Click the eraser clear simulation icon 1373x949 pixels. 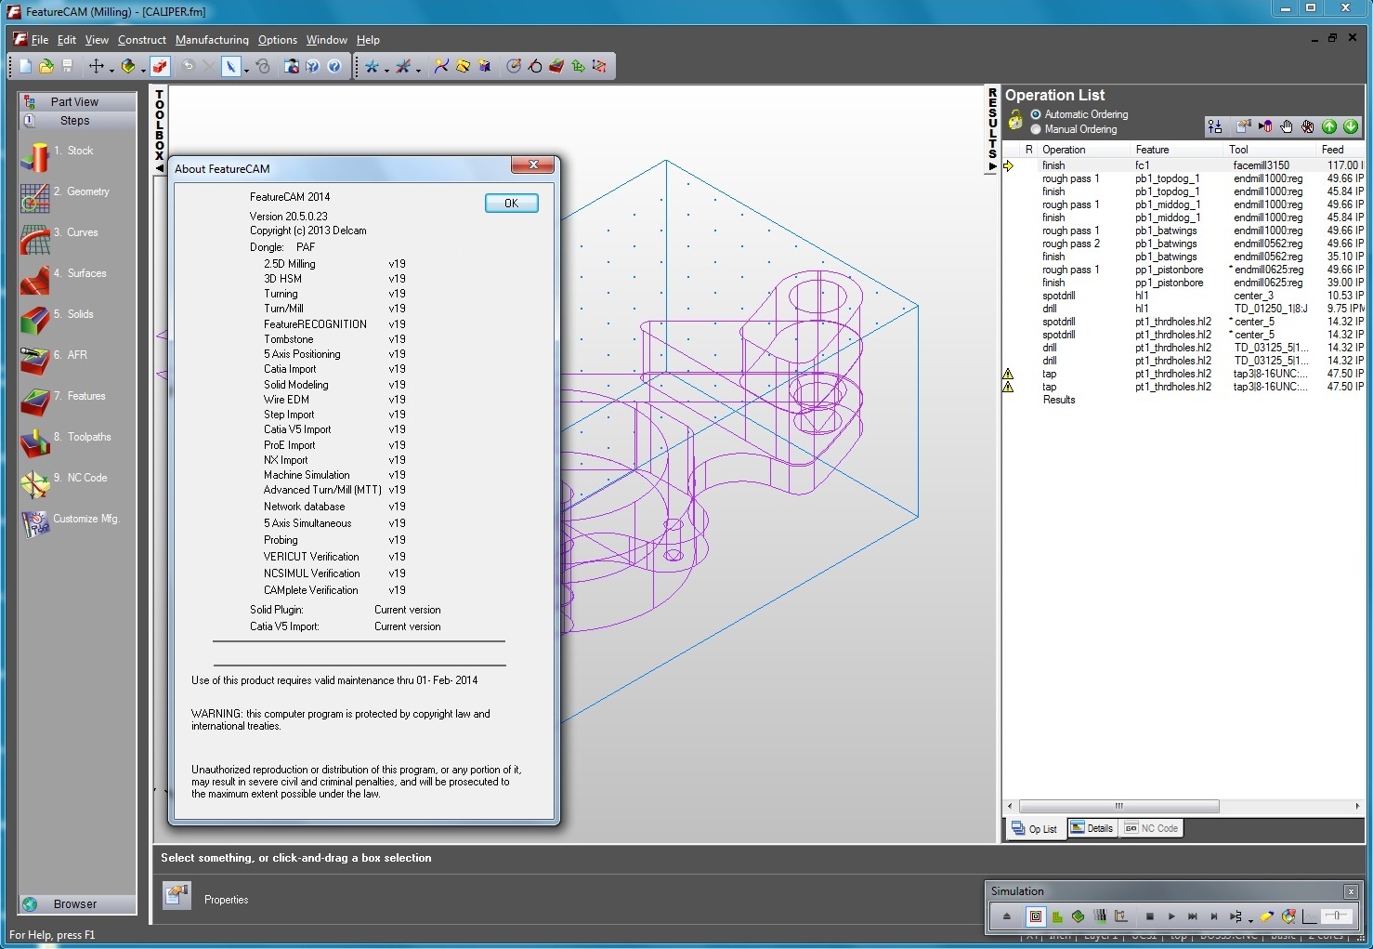(1266, 916)
